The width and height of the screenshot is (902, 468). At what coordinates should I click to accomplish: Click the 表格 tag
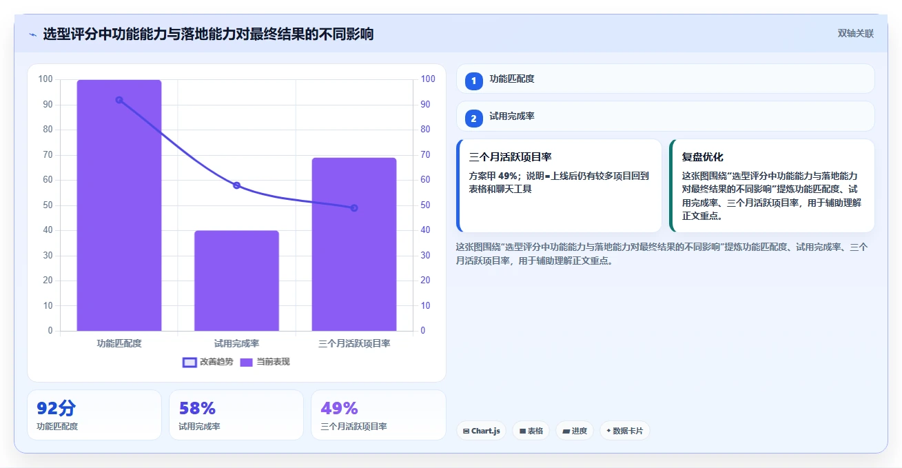click(x=531, y=431)
